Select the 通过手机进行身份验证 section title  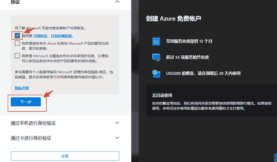tap(33, 123)
